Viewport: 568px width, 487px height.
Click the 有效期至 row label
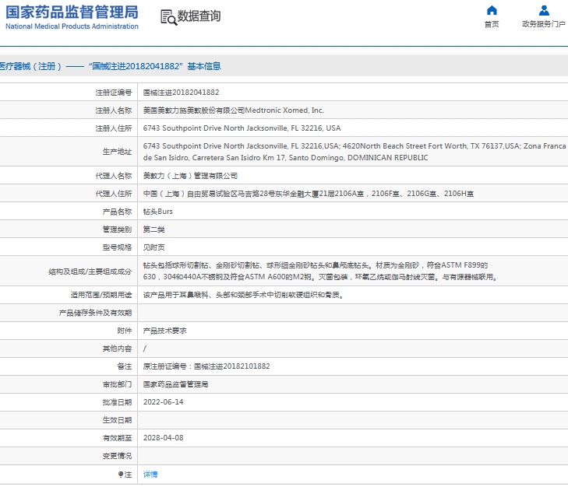[118, 438]
